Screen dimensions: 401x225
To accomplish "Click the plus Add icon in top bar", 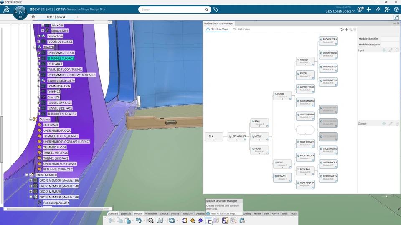I will 369,10.
